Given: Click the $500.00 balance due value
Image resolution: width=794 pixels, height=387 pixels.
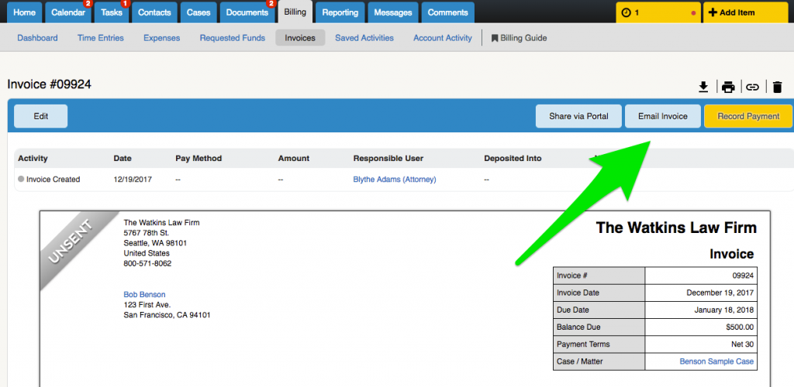Looking at the screenshot, I should (740, 327).
